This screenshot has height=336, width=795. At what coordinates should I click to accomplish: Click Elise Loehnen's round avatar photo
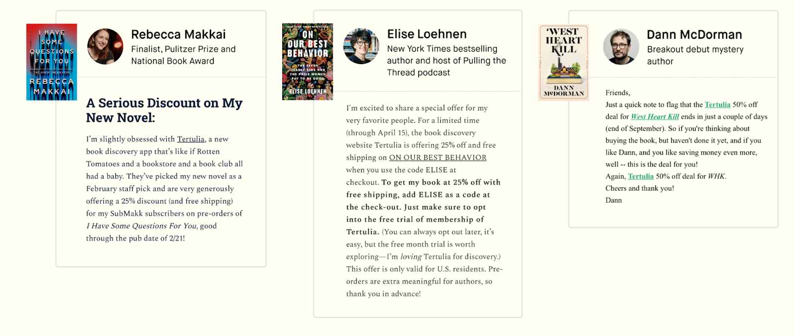point(361,46)
